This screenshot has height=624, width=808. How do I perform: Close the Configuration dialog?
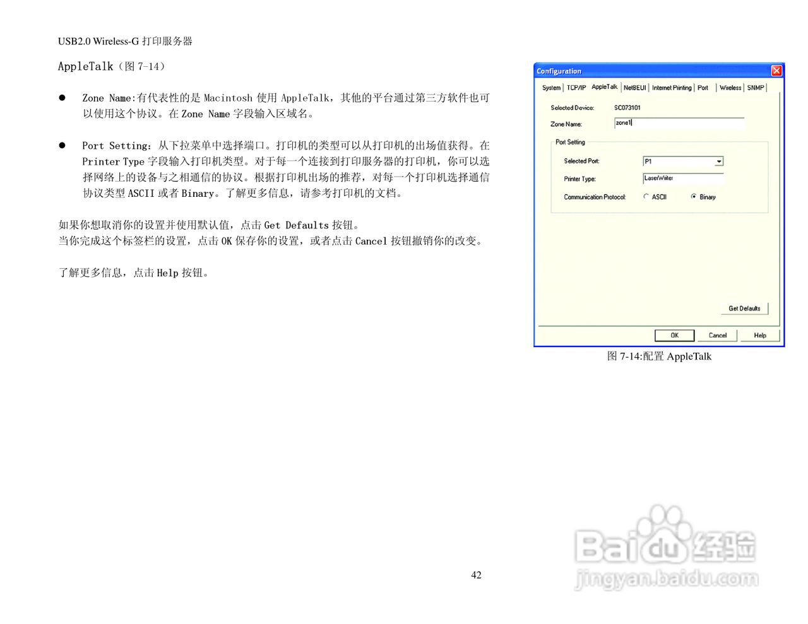click(776, 71)
